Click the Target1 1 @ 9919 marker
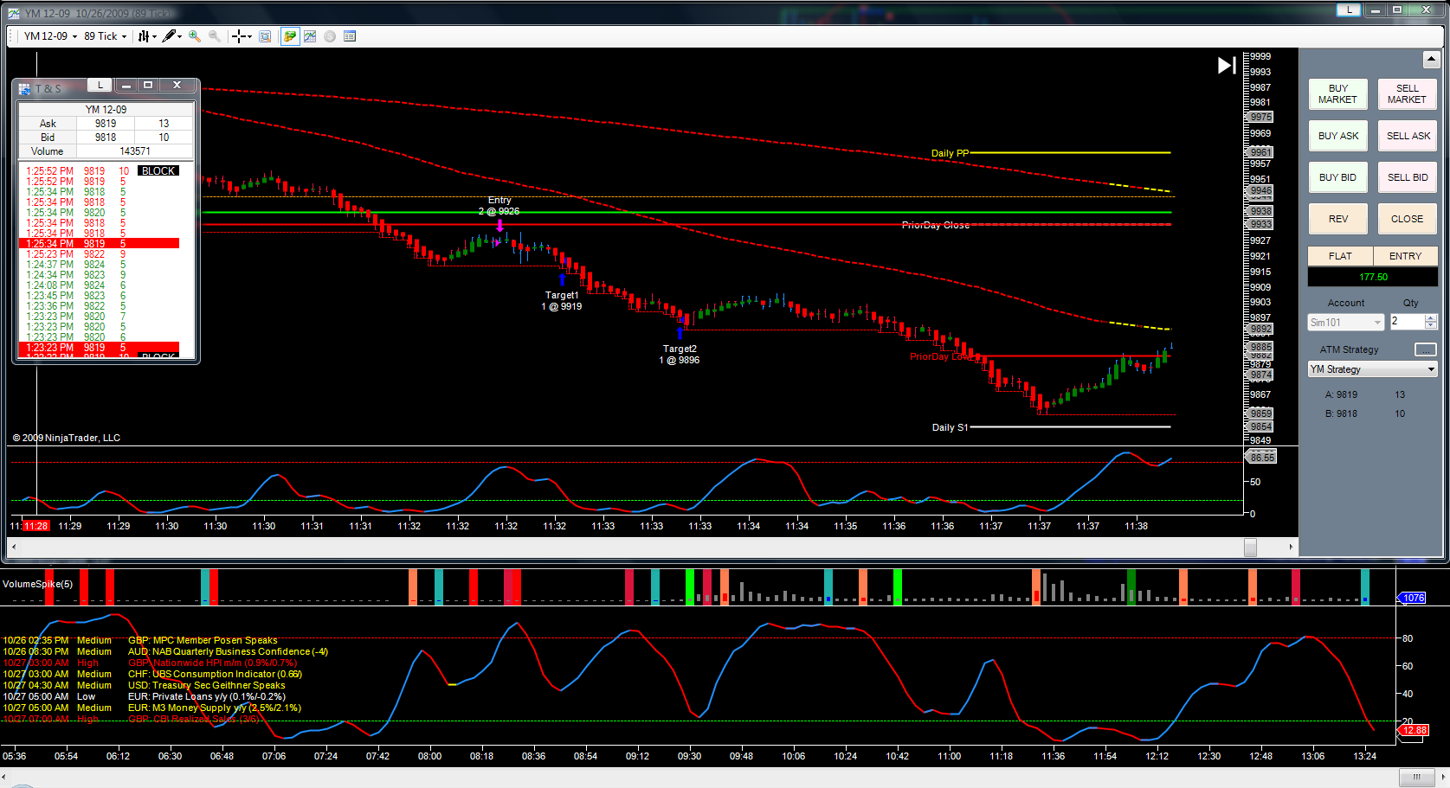The width and height of the screenshot is (1450, 788). 562,301
